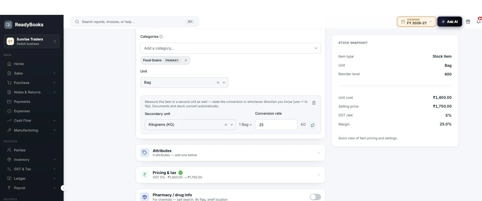Click the Categories info icon
Image resolution: width=482 pixels, height=201 pixels.
click(x=161, y=37)
